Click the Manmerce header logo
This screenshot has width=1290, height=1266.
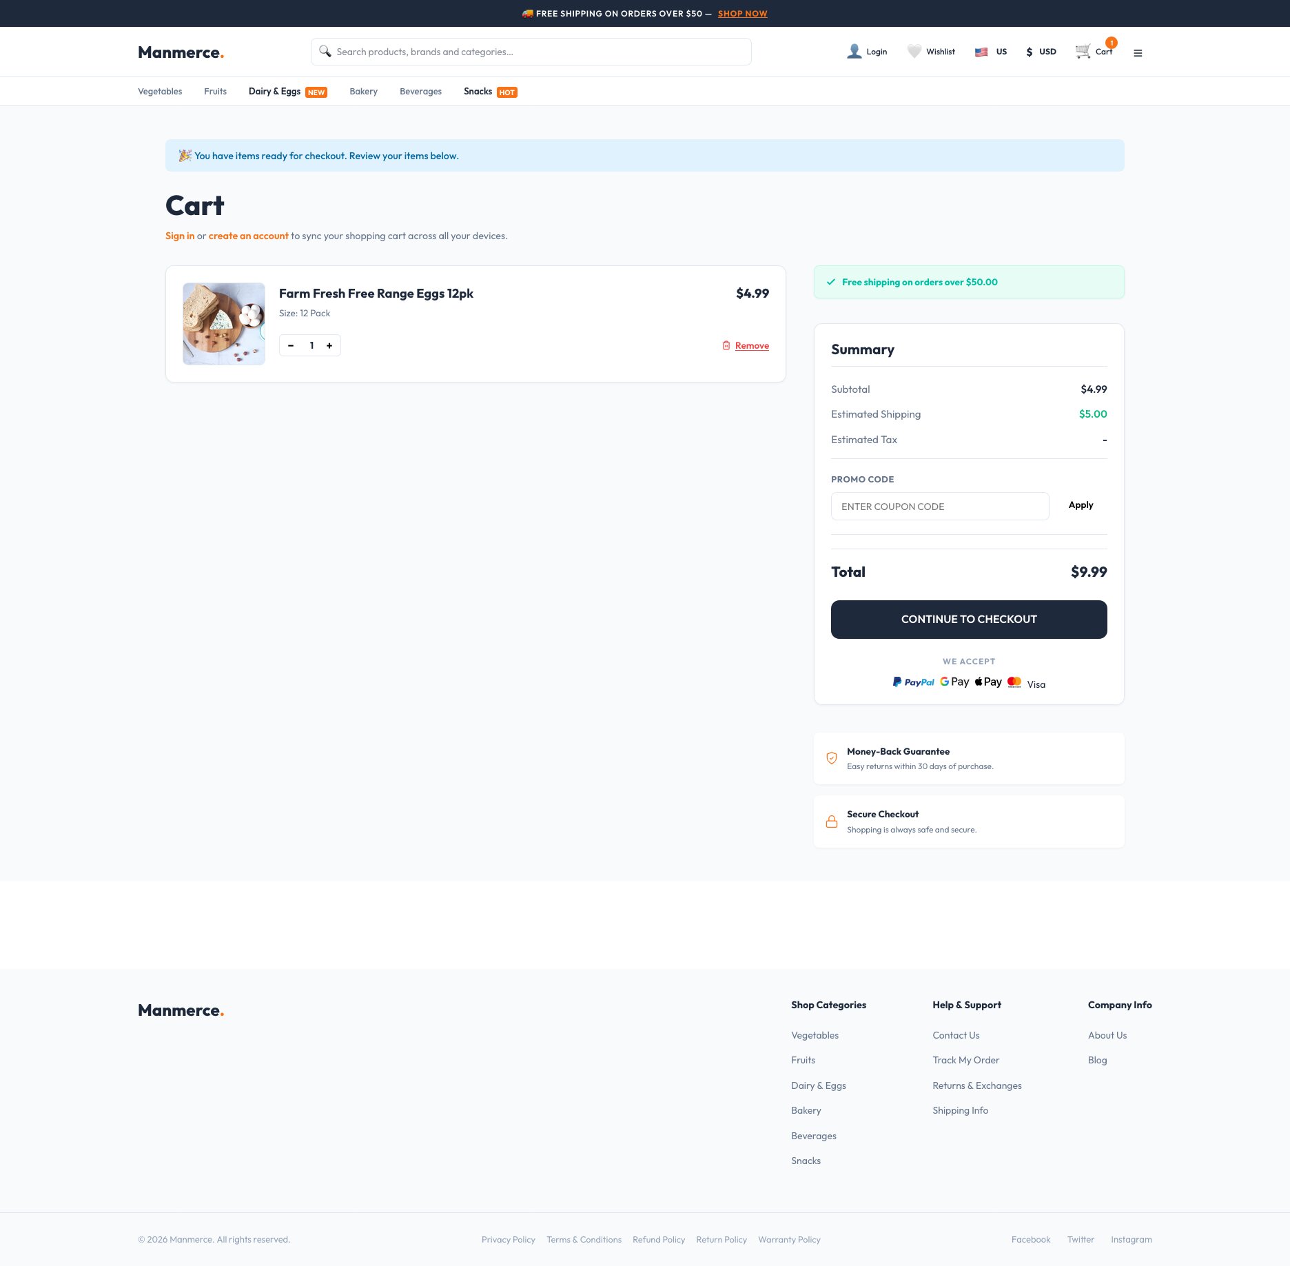coord(181,52)
